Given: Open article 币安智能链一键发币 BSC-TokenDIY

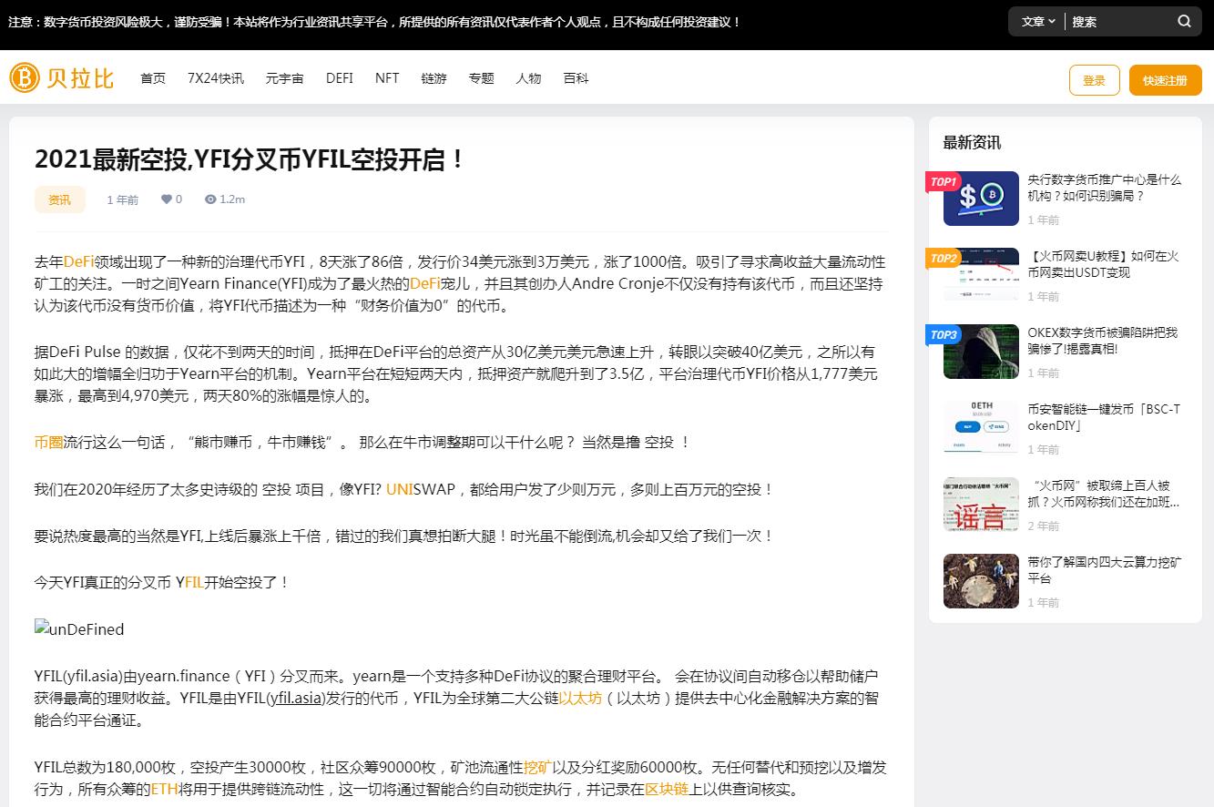Looking at the screenshot, I should [x=1104, y=417].
